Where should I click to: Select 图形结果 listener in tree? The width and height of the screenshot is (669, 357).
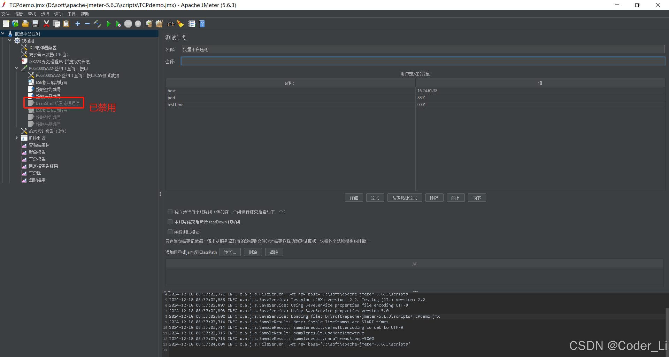pyautogui.click(x=37, y=180)
